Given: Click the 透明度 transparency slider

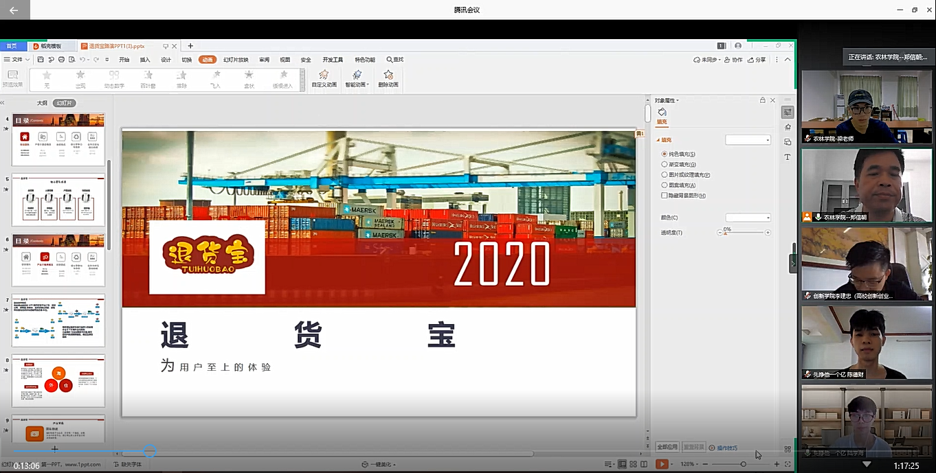Looking at the screenshot, I should pyautogui.click(x=744, y=233).
